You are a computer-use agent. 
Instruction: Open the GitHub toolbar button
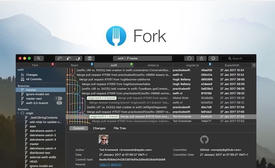click(189, 58)
